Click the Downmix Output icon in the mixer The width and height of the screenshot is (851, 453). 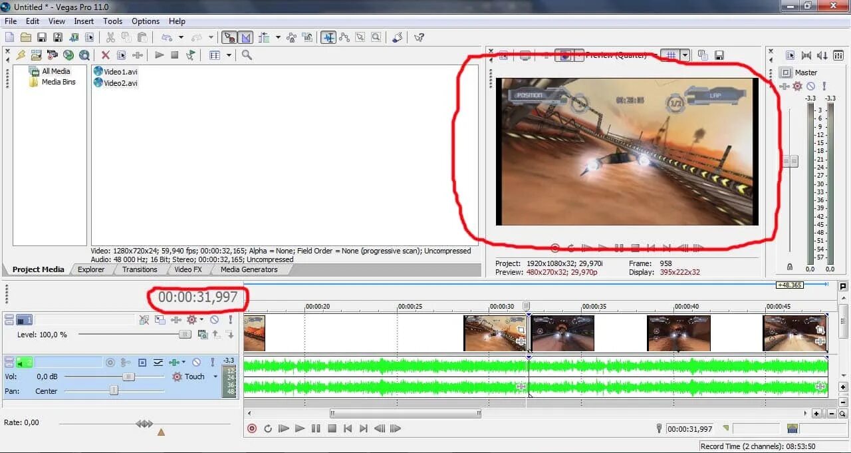[806, 55]
